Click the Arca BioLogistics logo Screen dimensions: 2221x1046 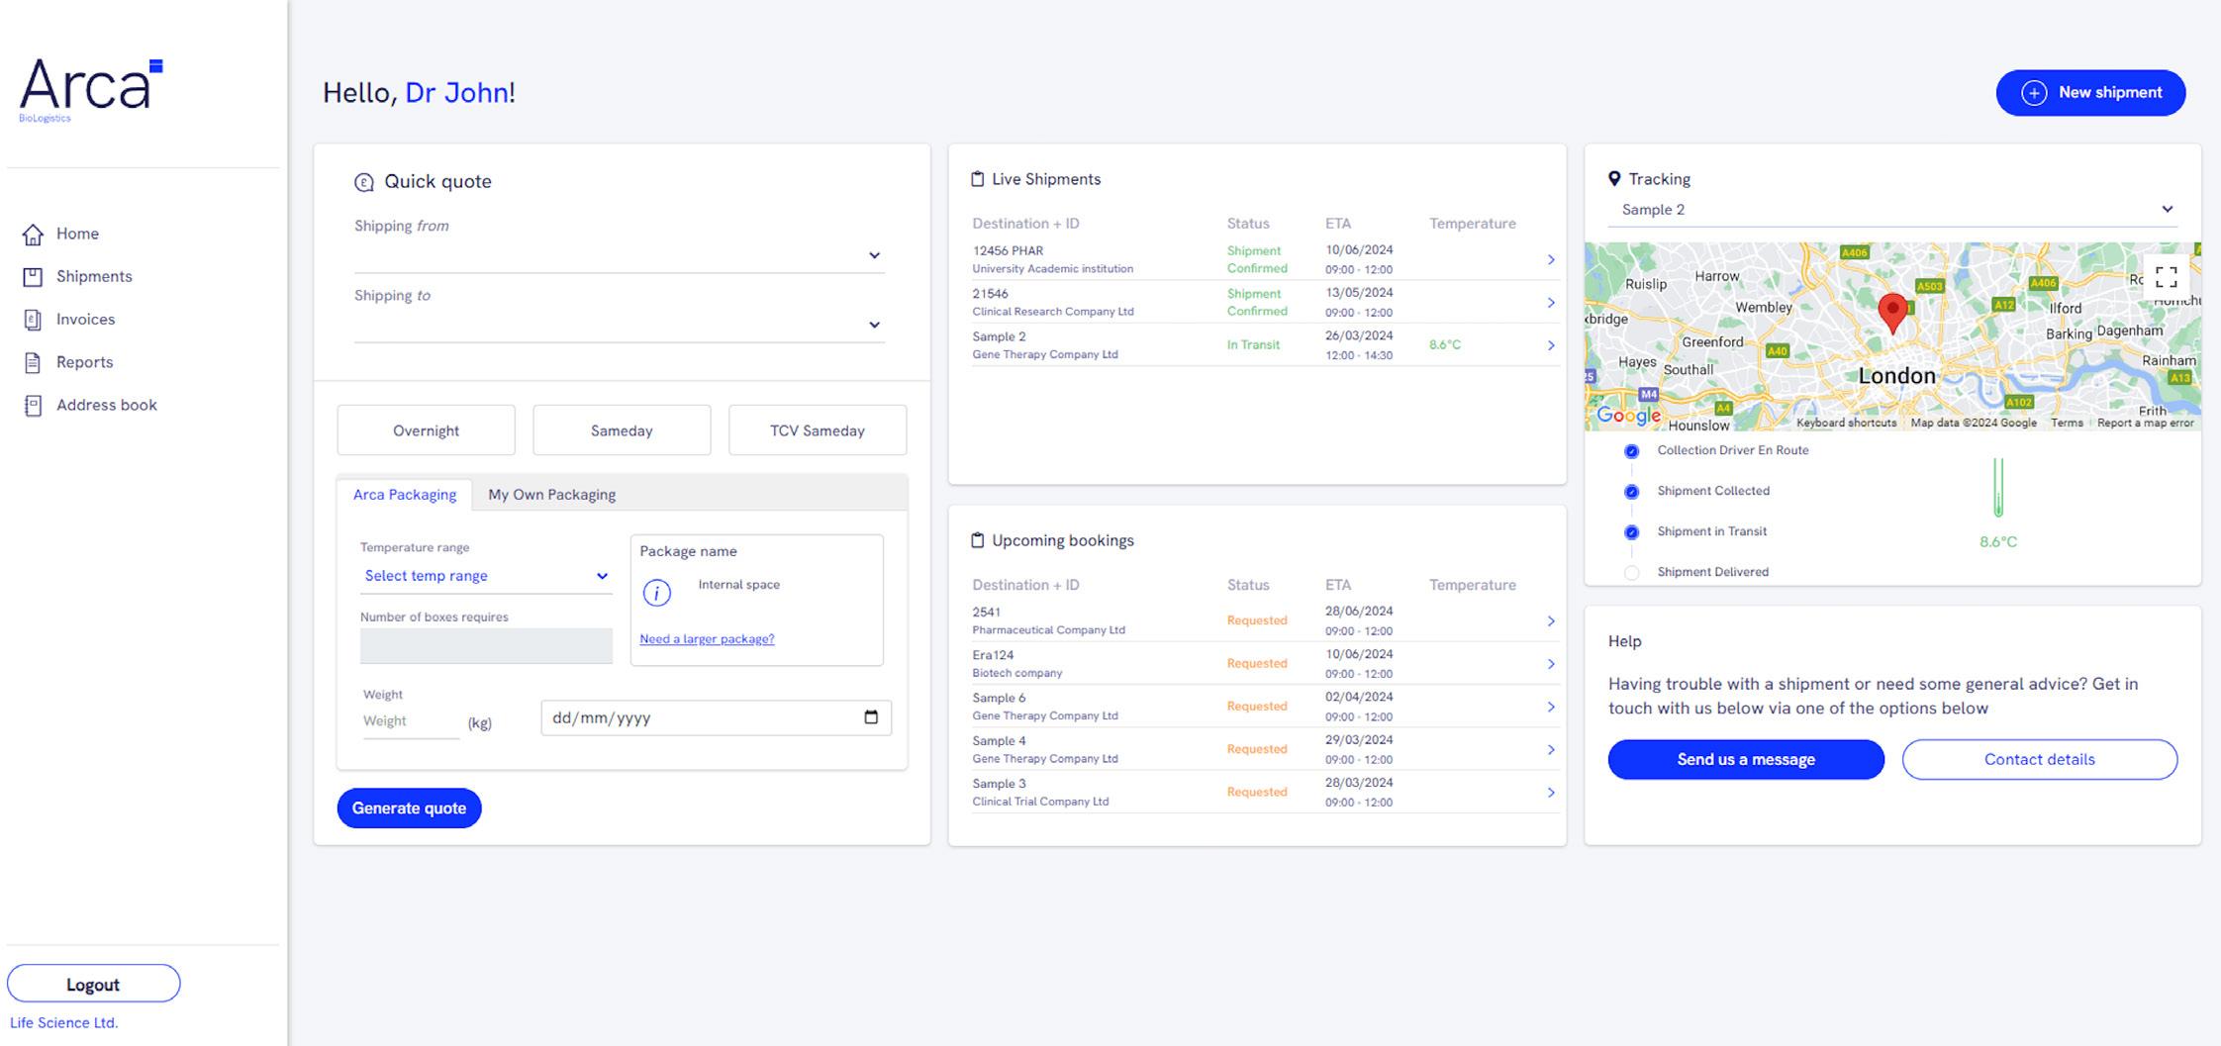pyautogui.click(x=91, y=90)
